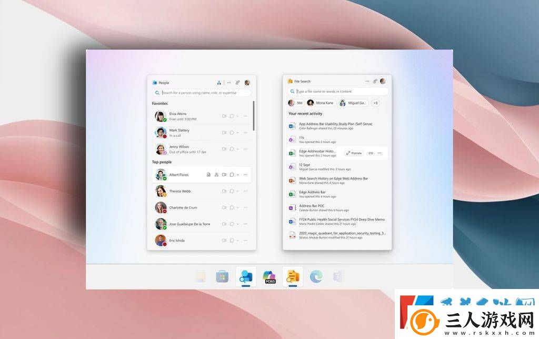Open Microsoft Edge from the taskbar
This screenshot has width=539, height=339.
[316, 276]
